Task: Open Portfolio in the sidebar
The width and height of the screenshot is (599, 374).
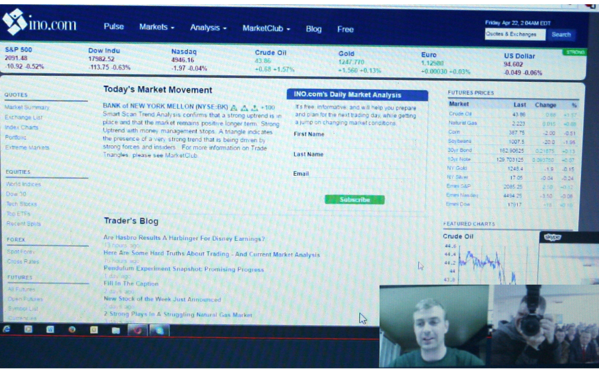Action: coord(16,137)
